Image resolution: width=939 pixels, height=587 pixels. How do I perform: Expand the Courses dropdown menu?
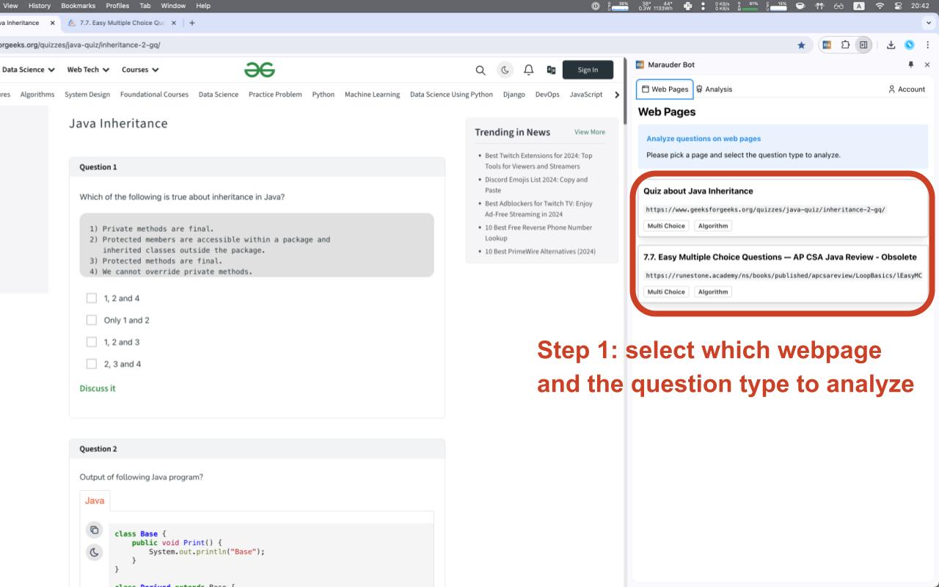[140, 70]
